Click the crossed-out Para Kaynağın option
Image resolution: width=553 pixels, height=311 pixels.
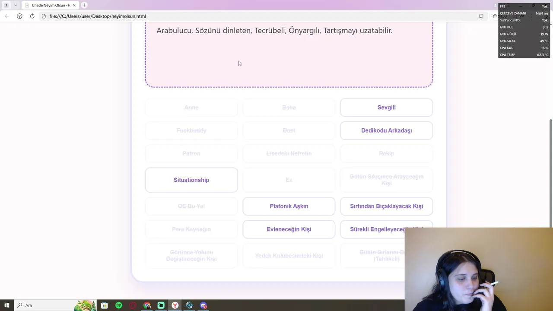pyautogui.click(x=191, y=229)
